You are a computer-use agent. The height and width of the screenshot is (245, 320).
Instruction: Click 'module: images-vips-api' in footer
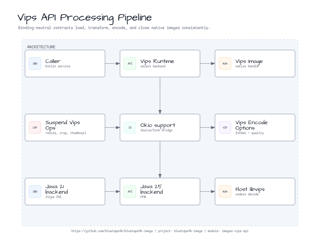228,231
